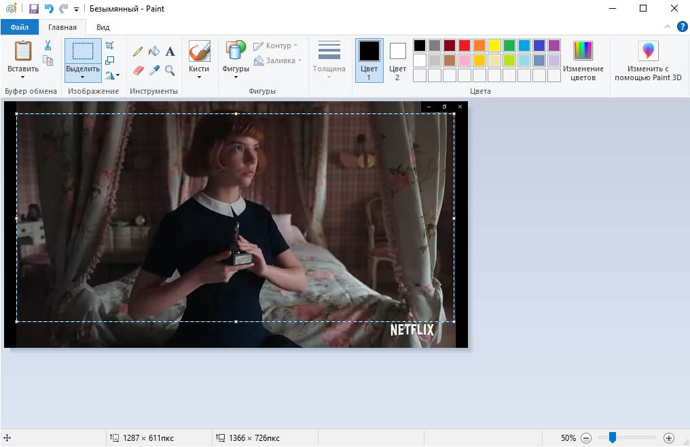The height and width of the screenshot is (447, 690).
Task: Open the Файл menu
Action: 19,27
